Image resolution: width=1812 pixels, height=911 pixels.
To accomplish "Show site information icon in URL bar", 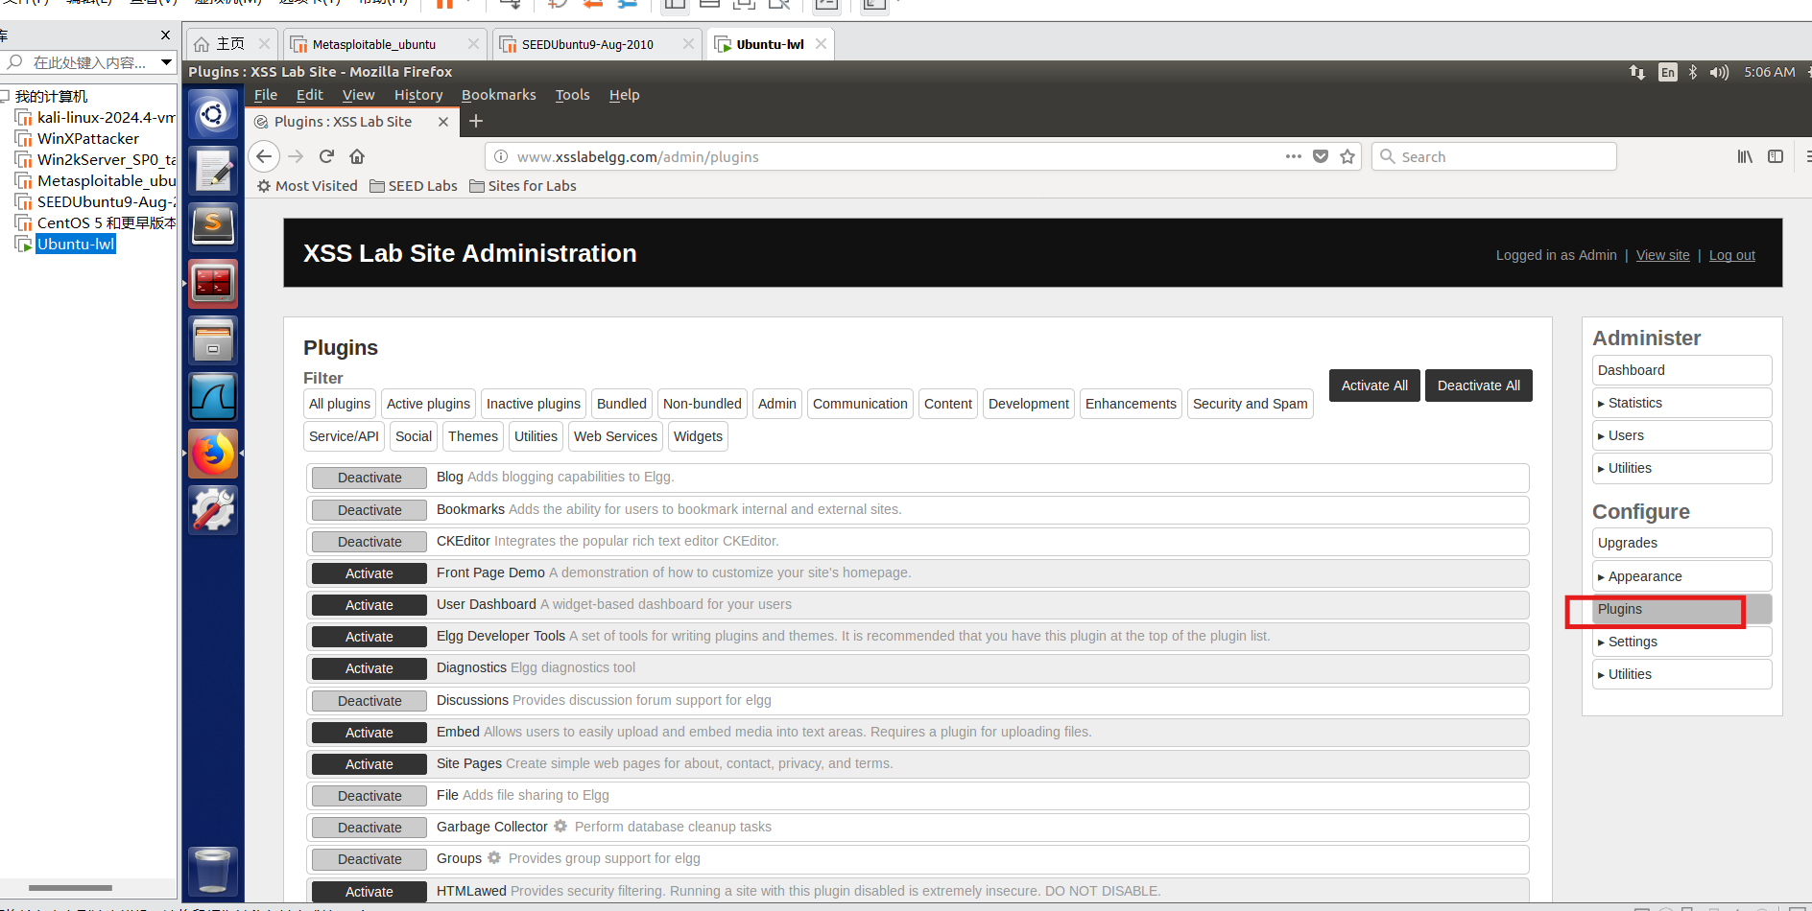I will 500,156.
